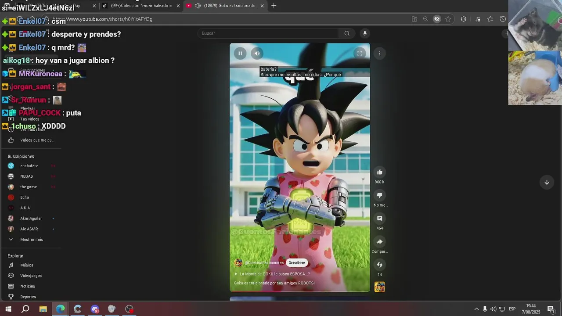Open Videojuegos in Explorar section
The image size is (562, 316).
coord(31,276)
